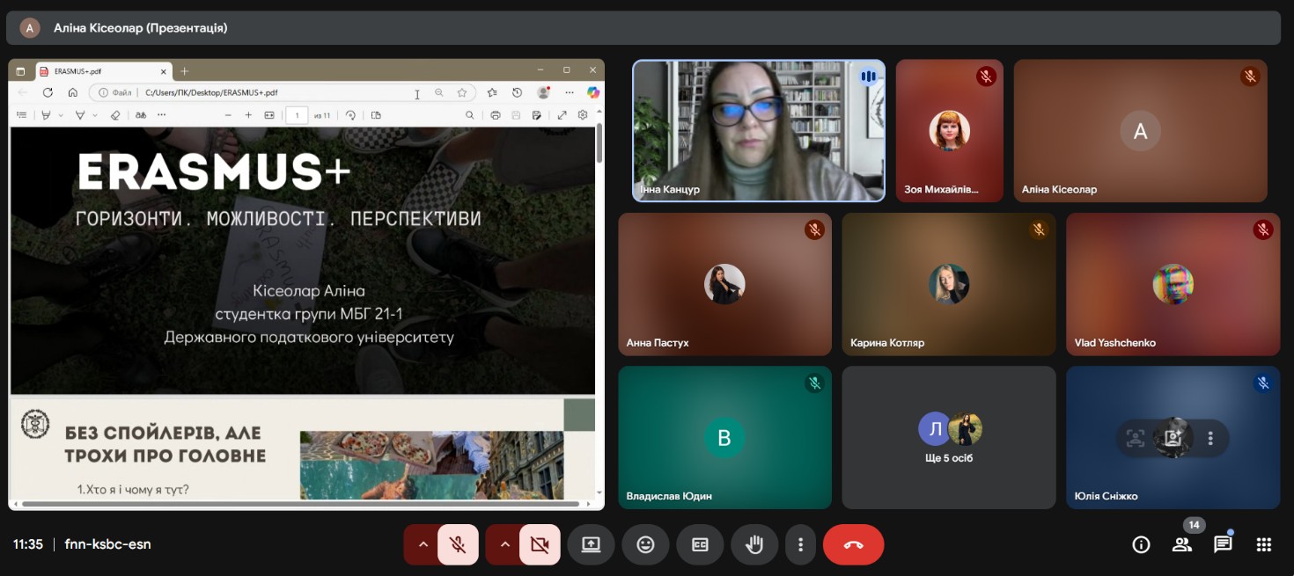Click the PDF horizontal scrollbar
Viewport: 1294px width, 576px height.
(x=301, y=504)
